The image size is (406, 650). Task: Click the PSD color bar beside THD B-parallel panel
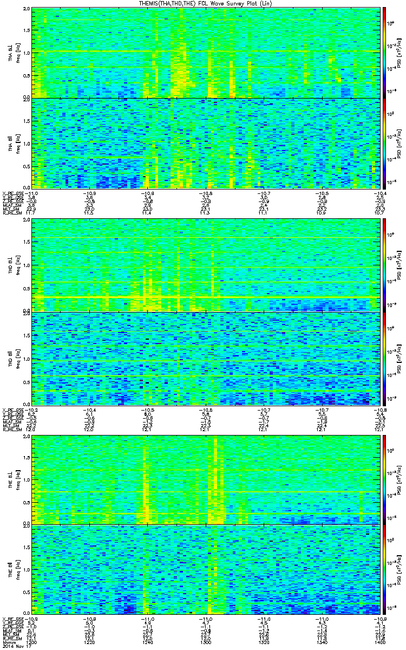tap(384, 358)
